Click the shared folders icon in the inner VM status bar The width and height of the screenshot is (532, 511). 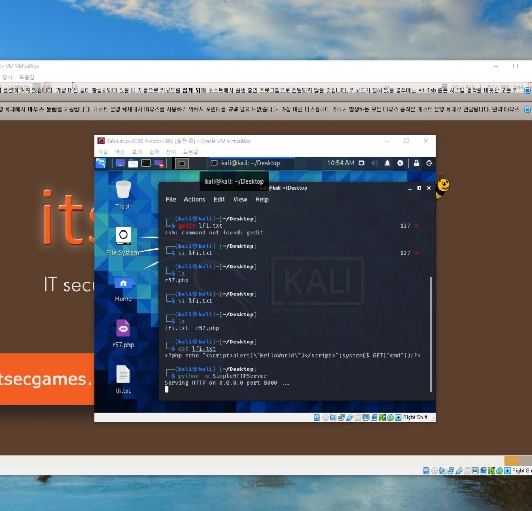tap(357, 417)
